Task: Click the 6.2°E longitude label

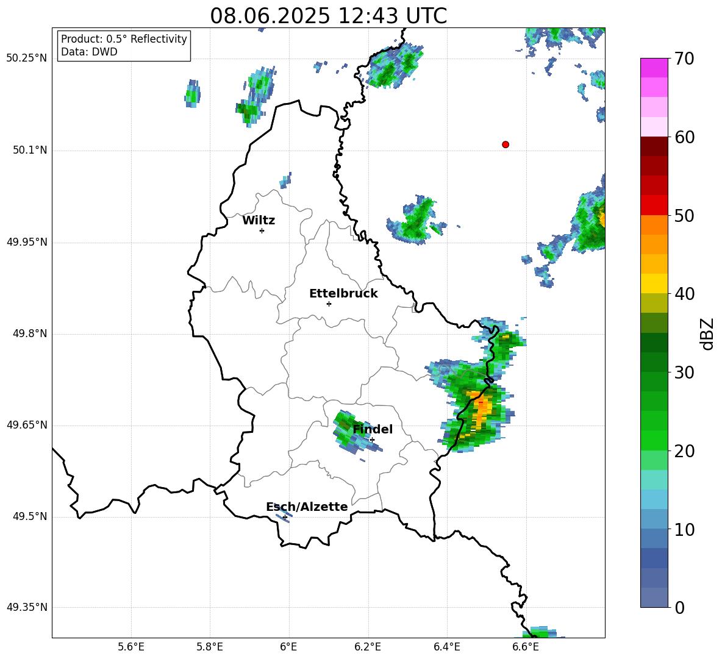Action: point(368,647)
